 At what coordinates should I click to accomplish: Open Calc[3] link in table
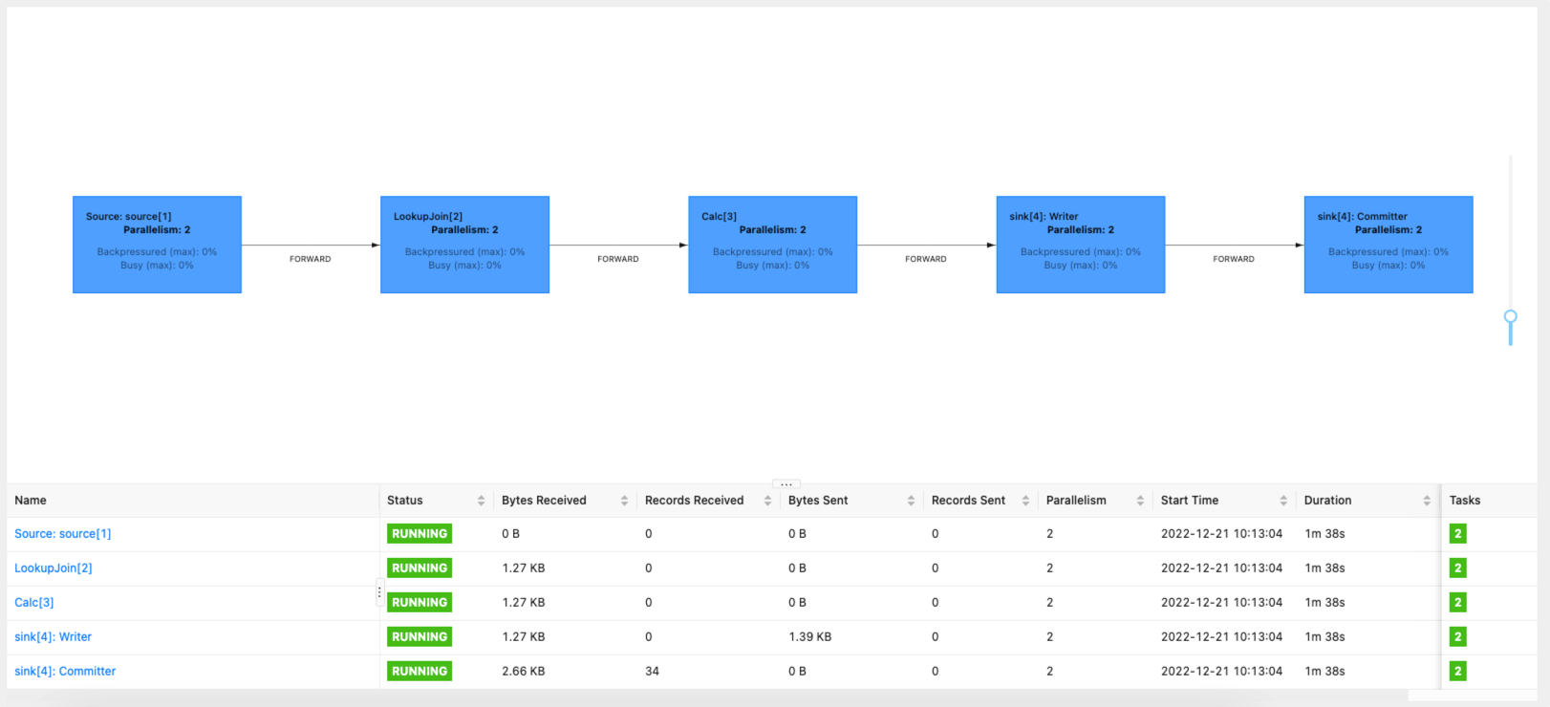[x=34, y=603]
